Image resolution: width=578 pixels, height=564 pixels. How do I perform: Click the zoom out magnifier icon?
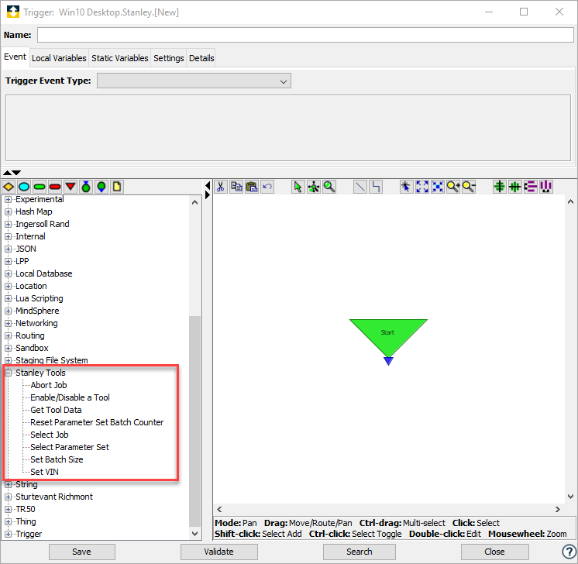tap(469, 187)
